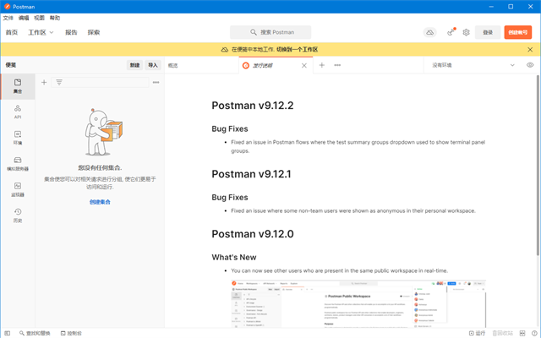Viewport: 541px width, 338px height.
Task: Open the 视图 (View) menu
Action: [x=40, y=18]
